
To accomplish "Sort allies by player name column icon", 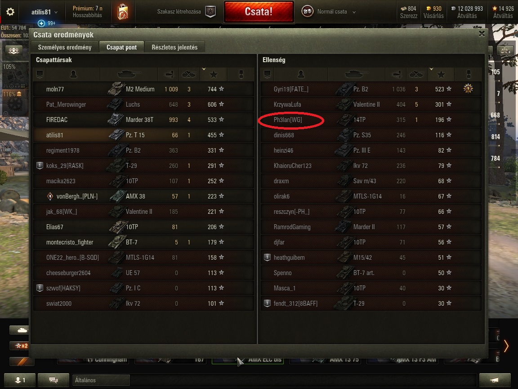I will (73, 74).
